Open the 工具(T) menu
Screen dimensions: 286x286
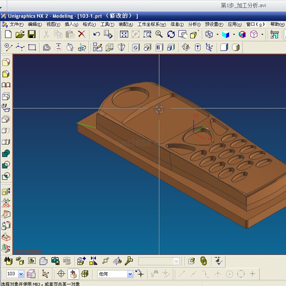[x=107, y=24]
